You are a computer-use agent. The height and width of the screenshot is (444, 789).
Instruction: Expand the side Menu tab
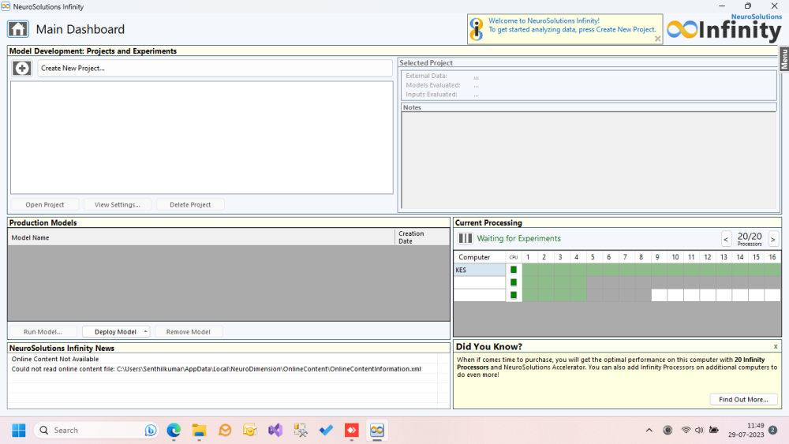pos(784,59)
